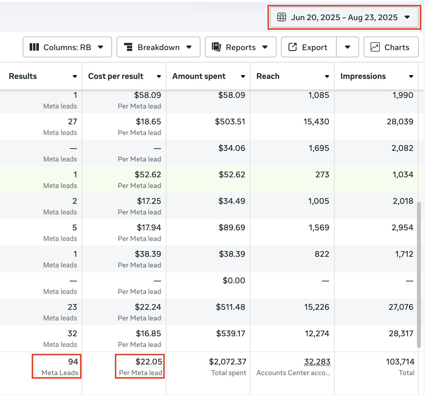Open the Charts view
Image resolution: width=425 pixels, height=395 pixels.
(391, 47)
